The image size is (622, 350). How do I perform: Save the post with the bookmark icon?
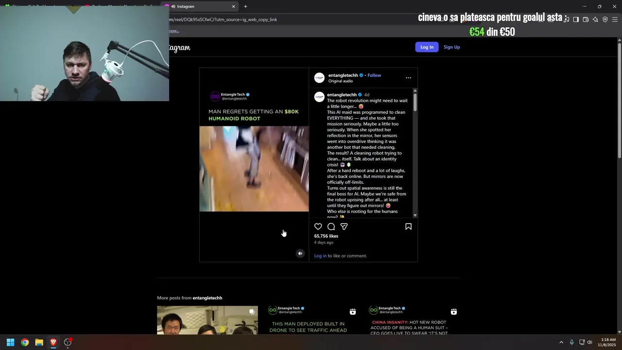pos(408,227)
